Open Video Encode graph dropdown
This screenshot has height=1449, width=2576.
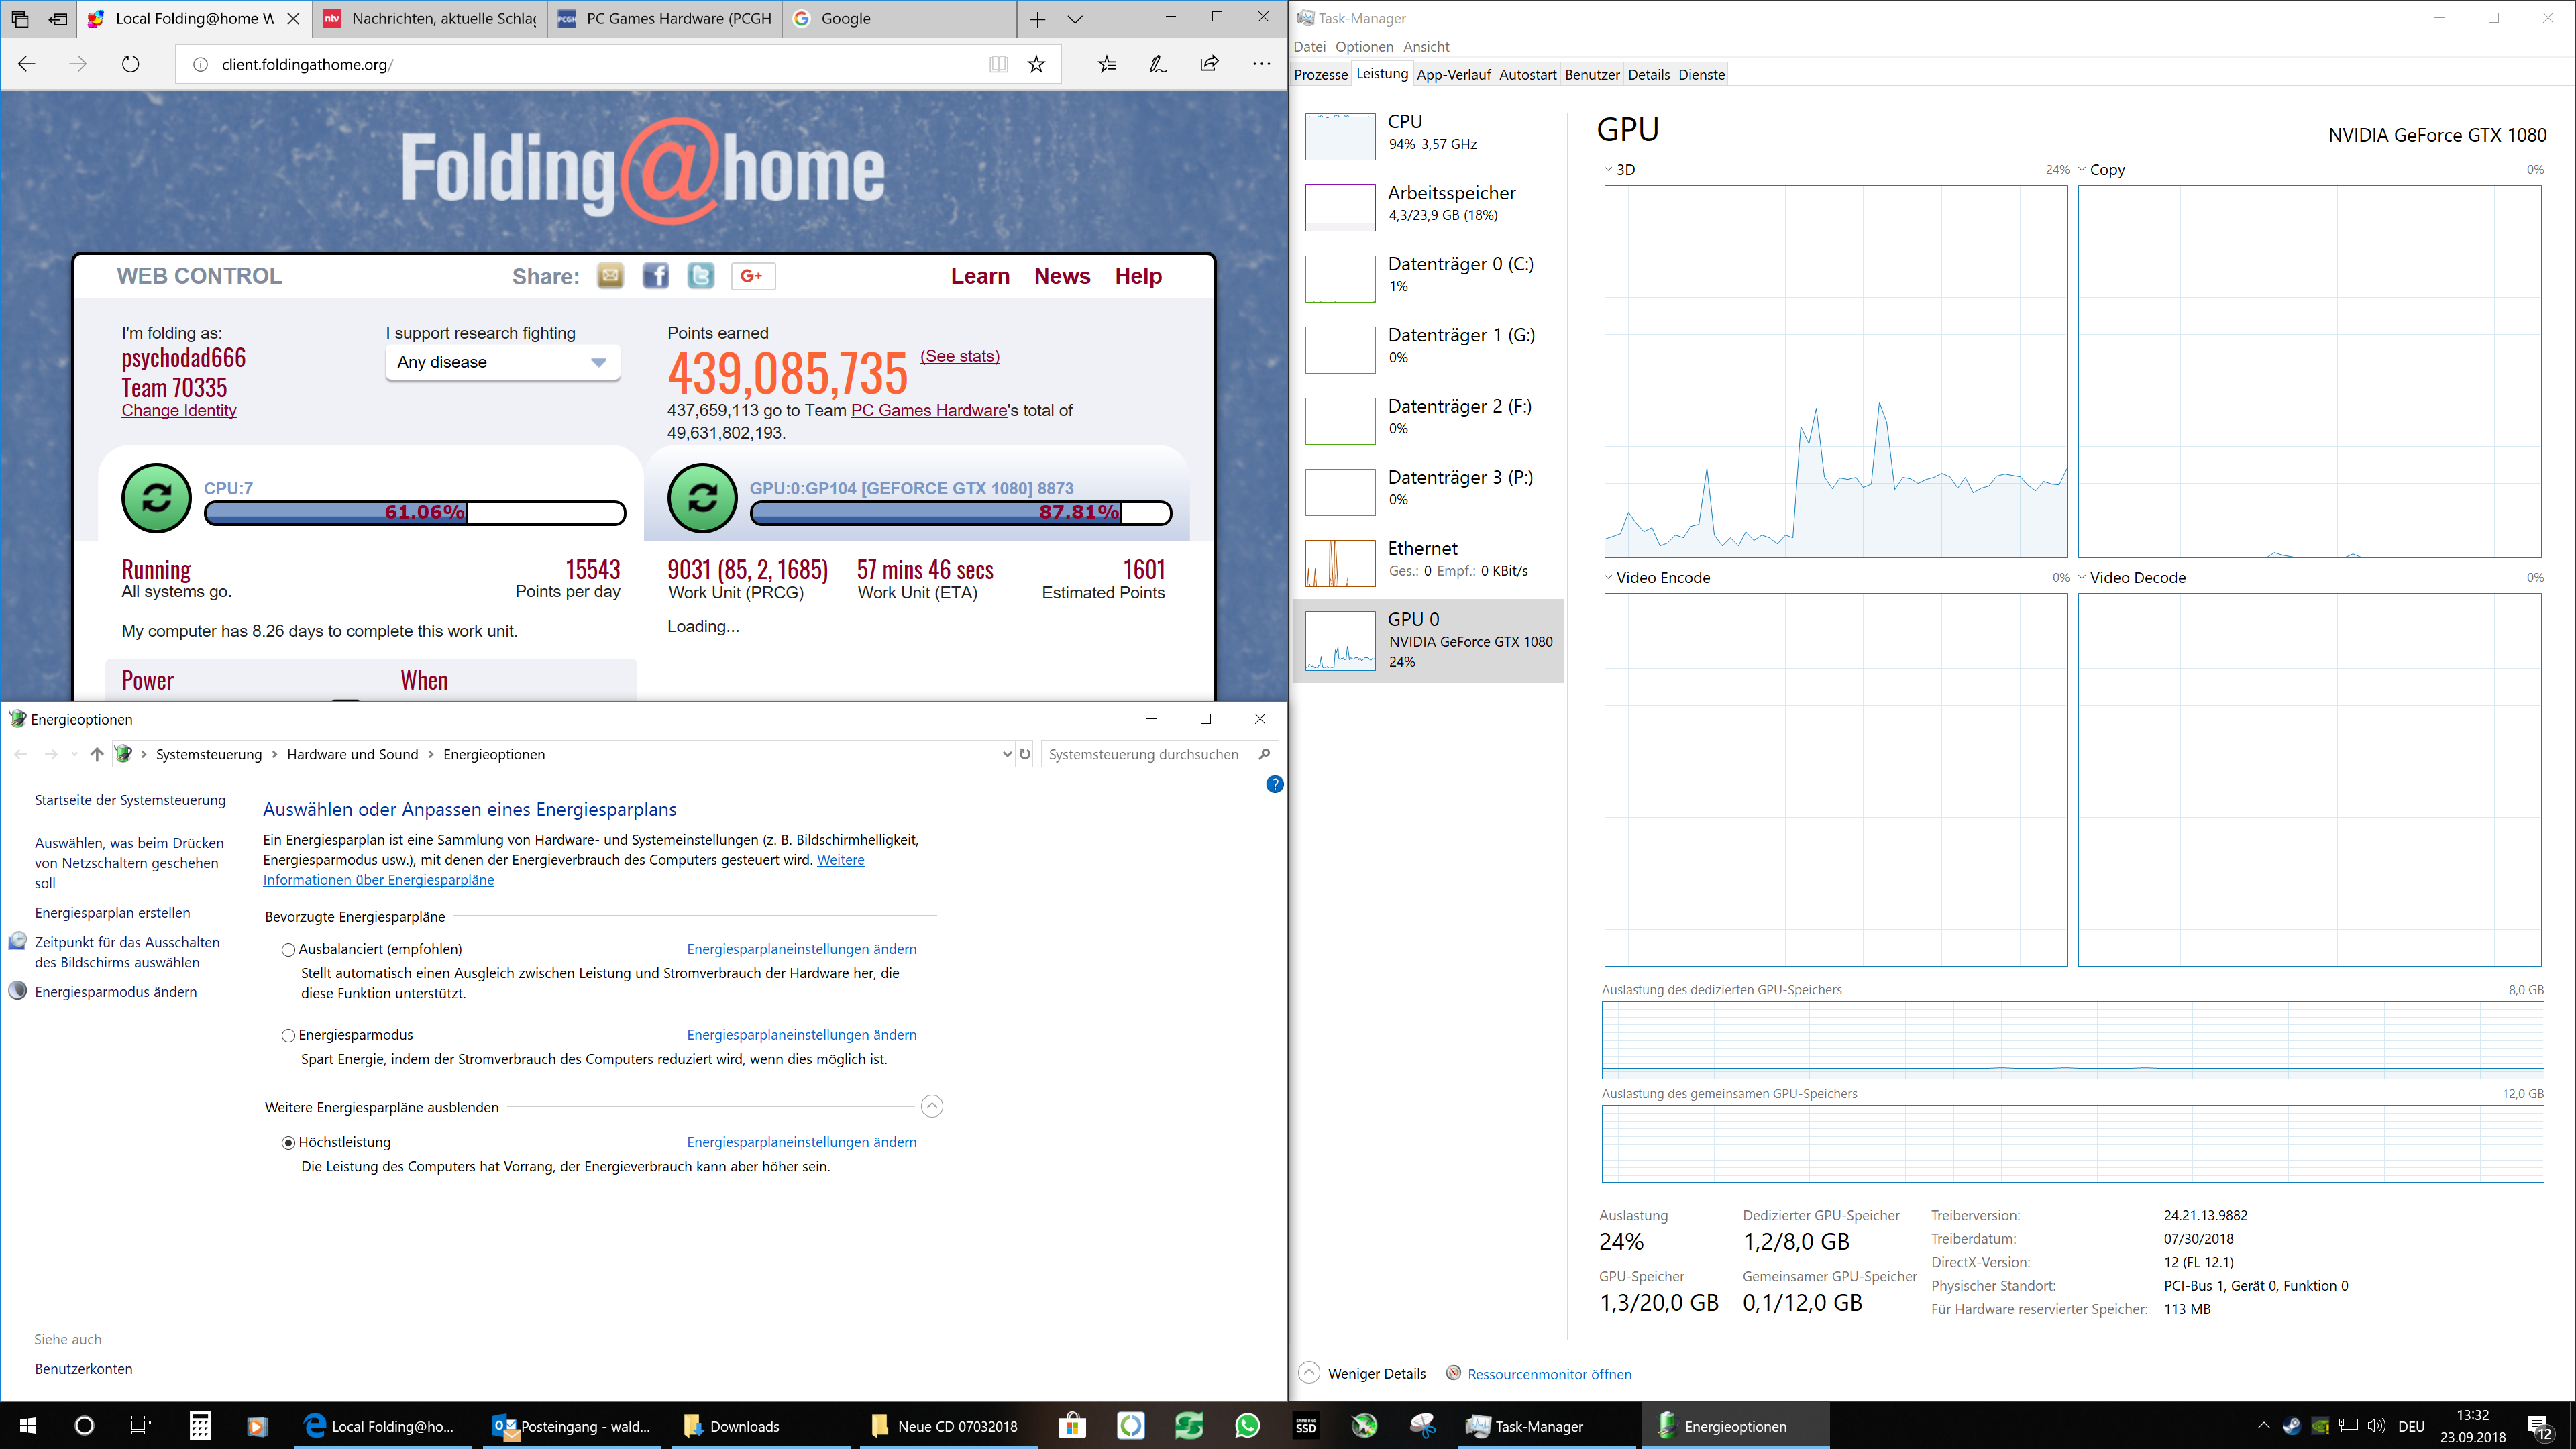click(1608, 577)
